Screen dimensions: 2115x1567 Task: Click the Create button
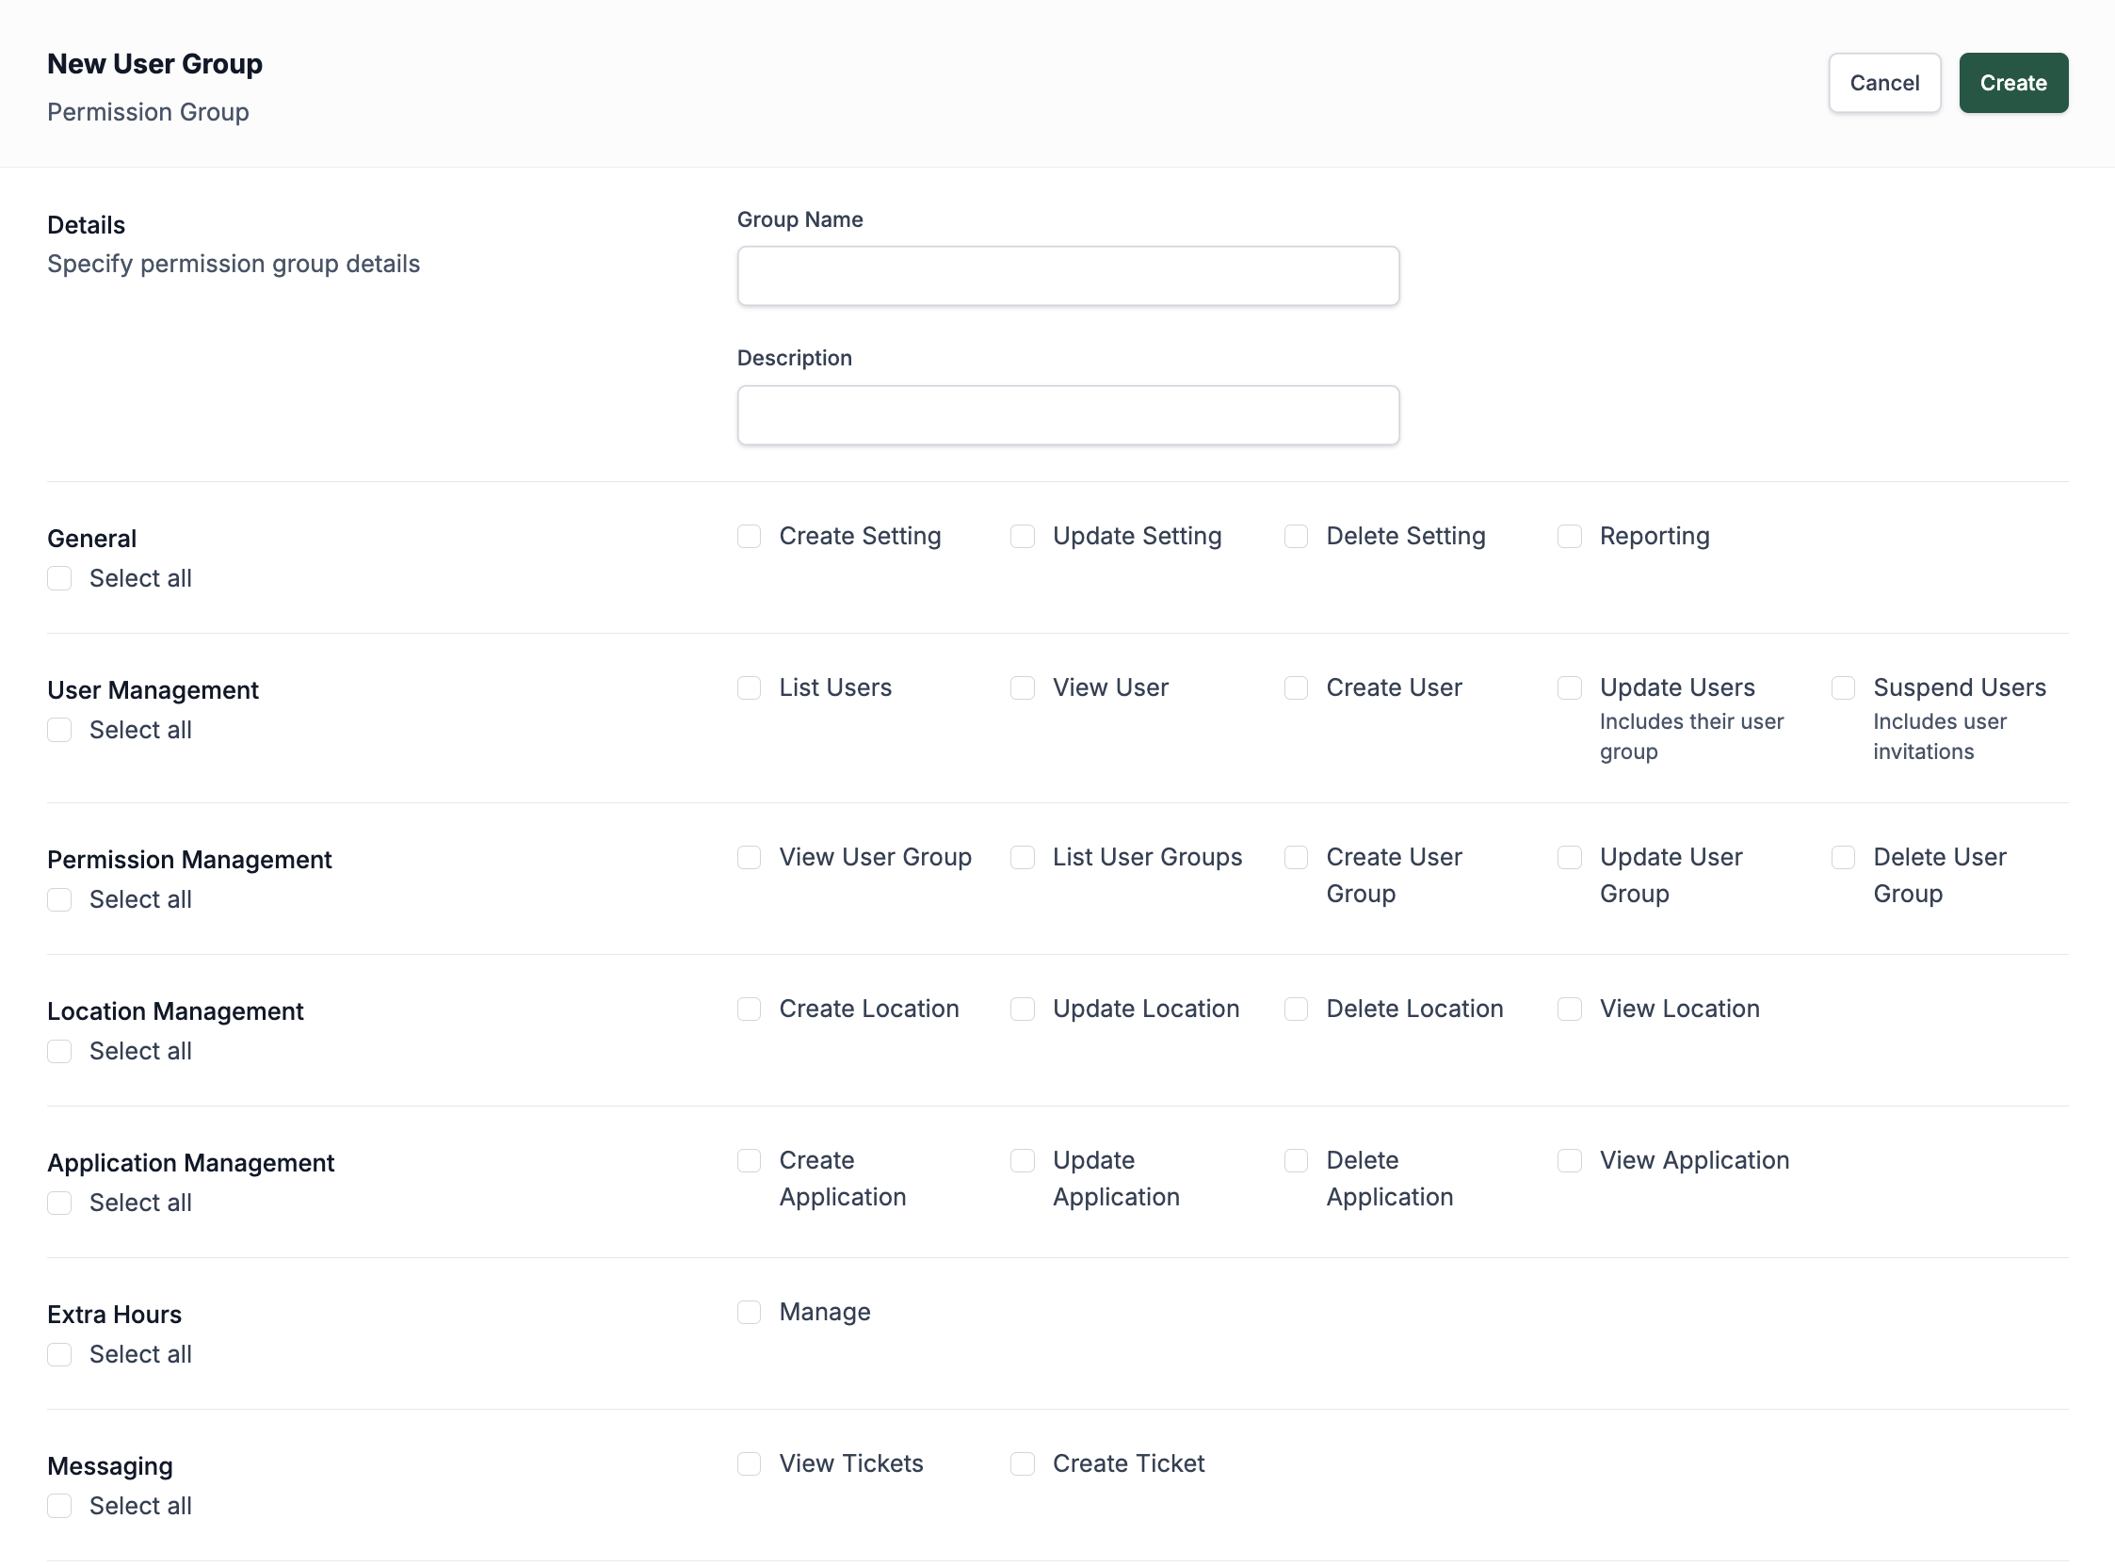pos(2012,83)
